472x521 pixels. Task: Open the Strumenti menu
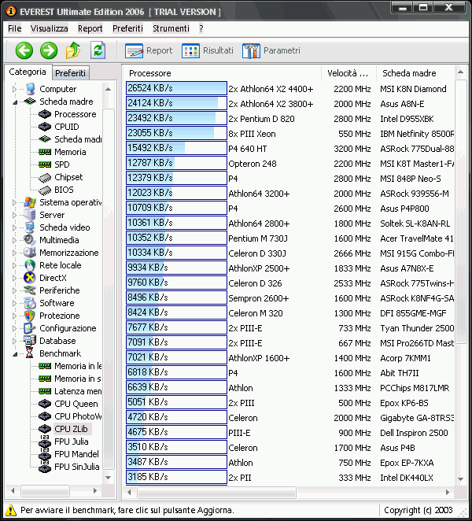pyautogui.click(x=171, y=28)
